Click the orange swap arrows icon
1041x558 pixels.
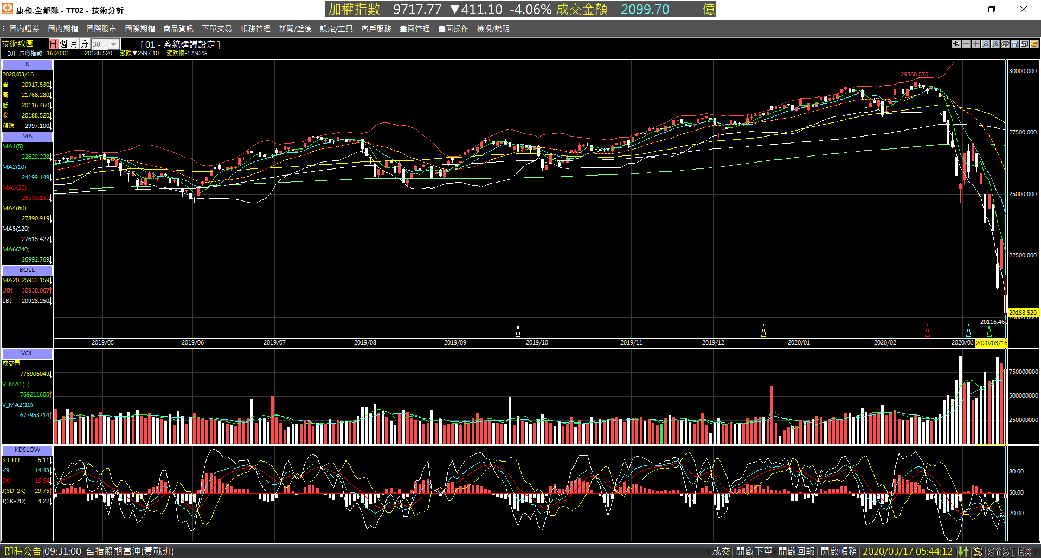click(1034, 44)
